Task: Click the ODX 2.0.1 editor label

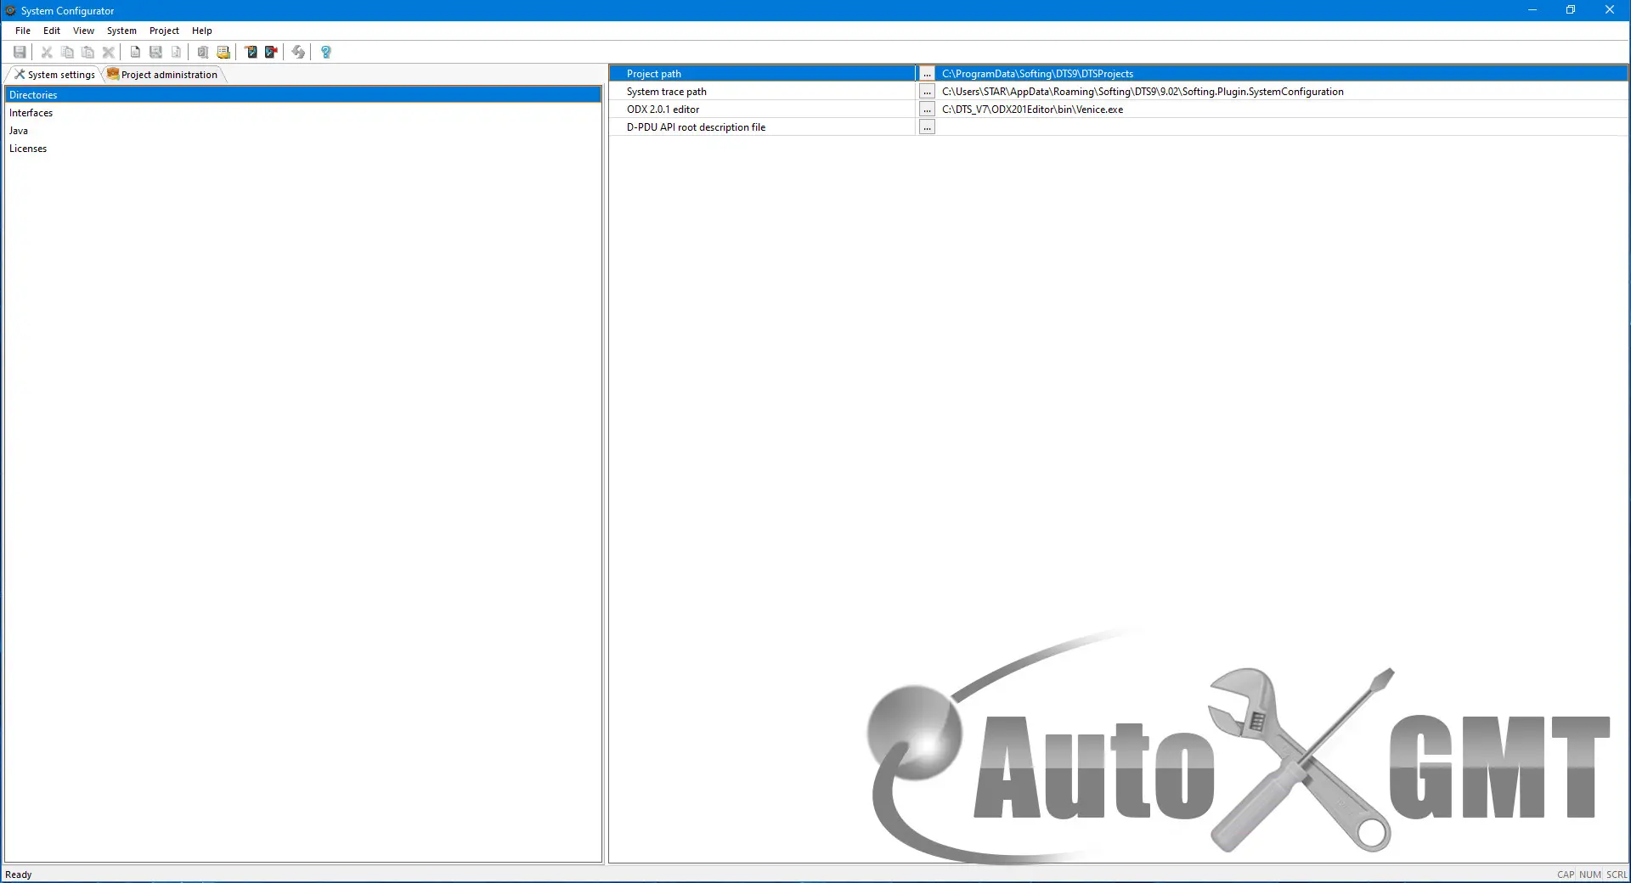Action: 663,110
